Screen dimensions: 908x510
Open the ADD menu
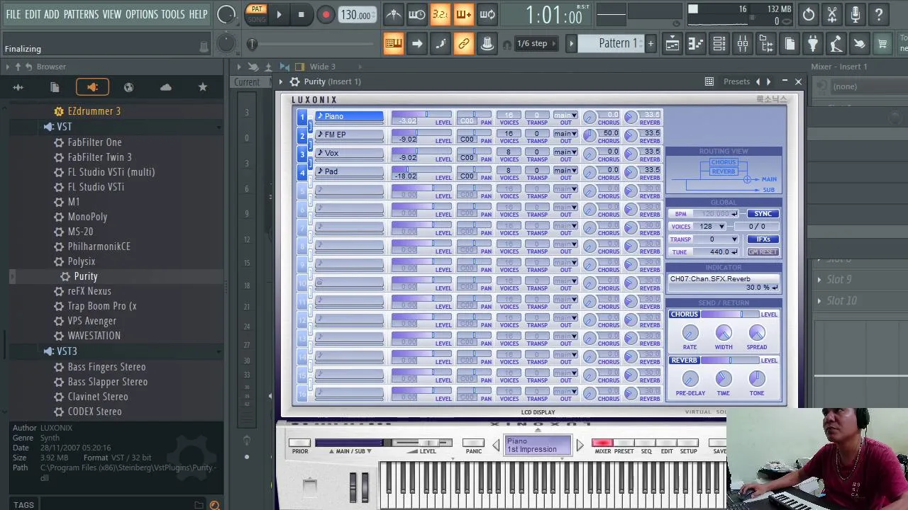coord(51,14)
